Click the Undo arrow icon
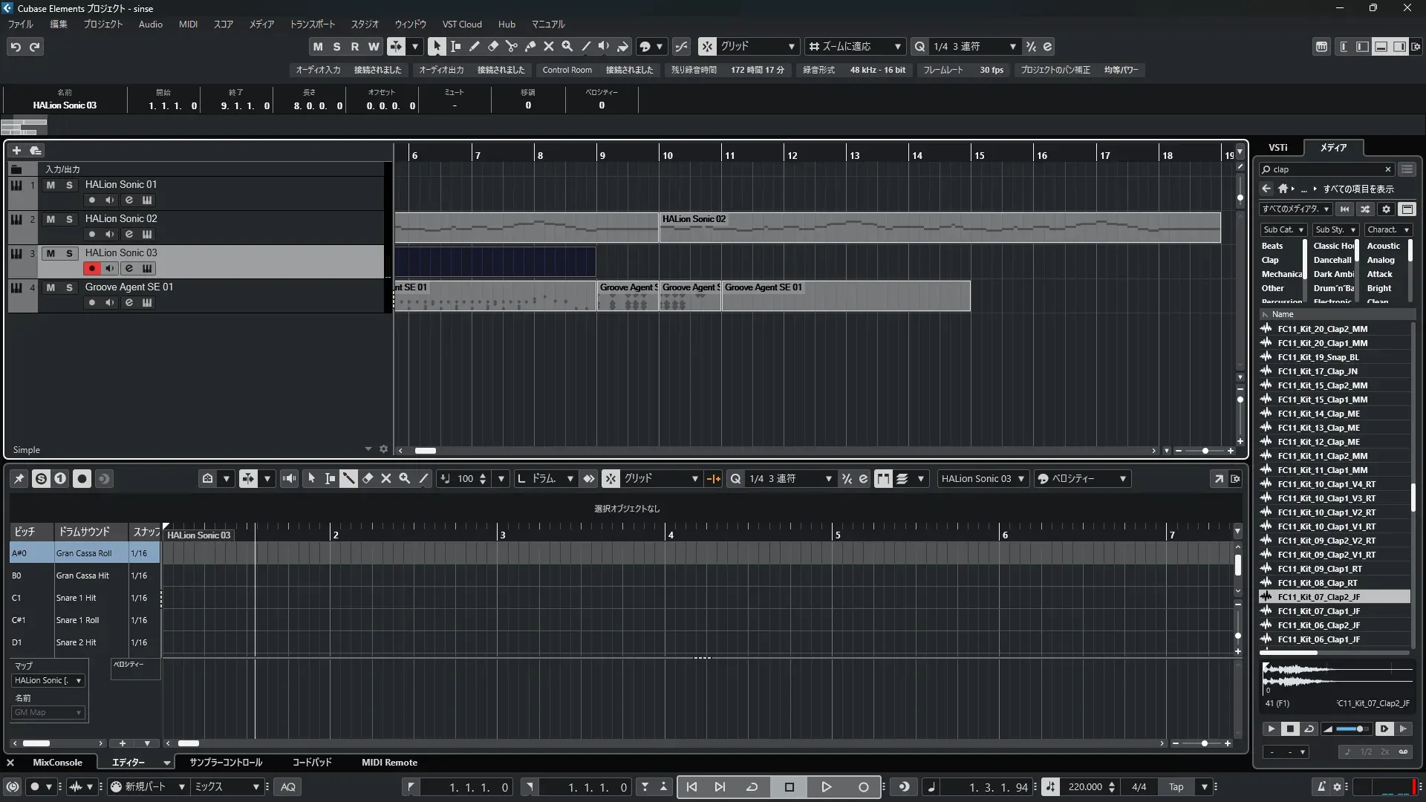Viewport: 1426px width, 802px height. coord(16,47)
